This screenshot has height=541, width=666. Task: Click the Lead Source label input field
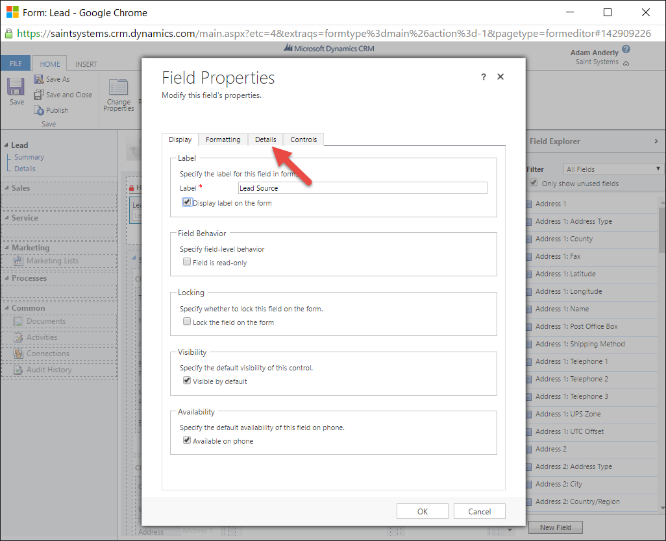point(362,188)
